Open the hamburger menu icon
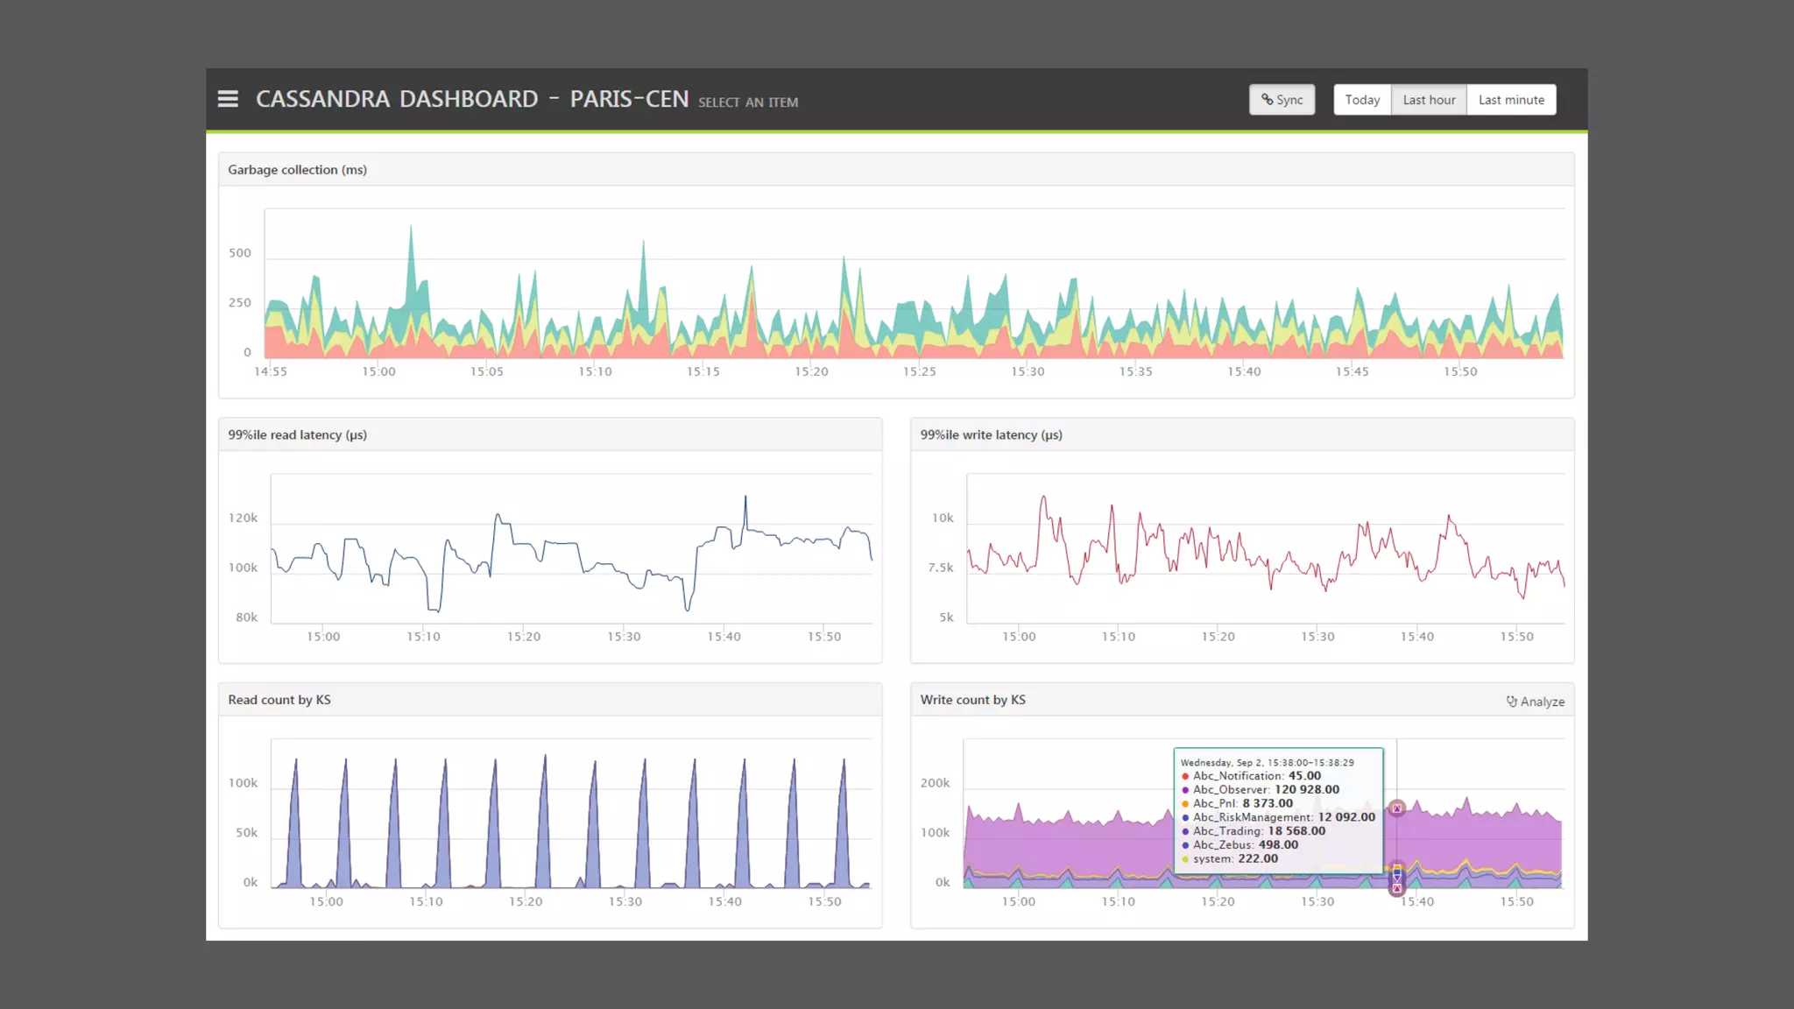The image size is (1794, 1009). 228,99
